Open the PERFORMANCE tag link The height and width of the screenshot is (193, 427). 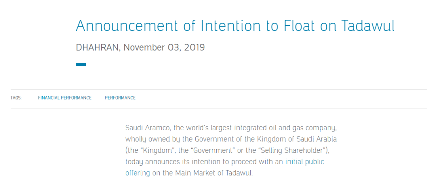[120, 98]
